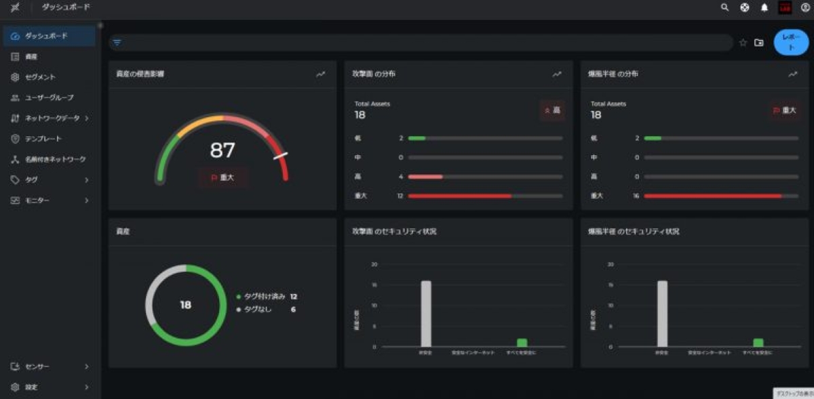Open trend chart for 攻撃面の分布 card
814x399 pixels.
[x=557, y=74]
